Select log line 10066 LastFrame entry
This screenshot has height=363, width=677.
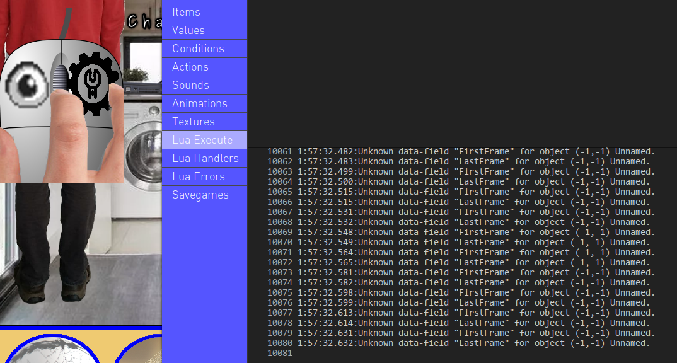pyautogui.click(x=458, y=202)
